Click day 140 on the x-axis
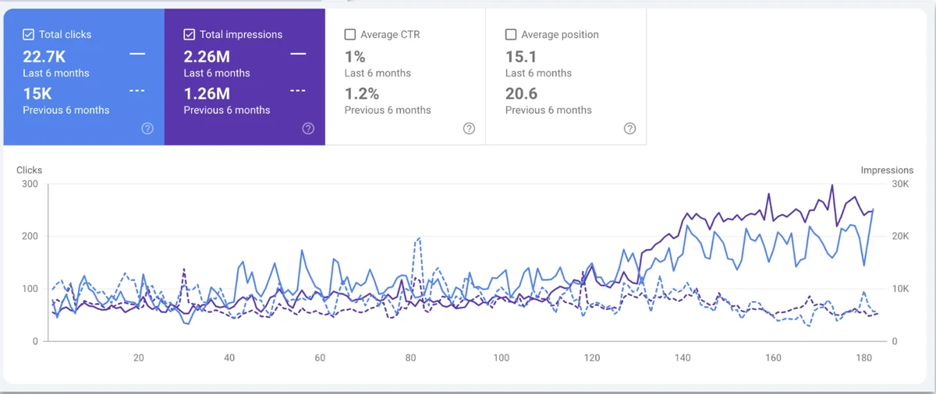 [x=682, y=358]
